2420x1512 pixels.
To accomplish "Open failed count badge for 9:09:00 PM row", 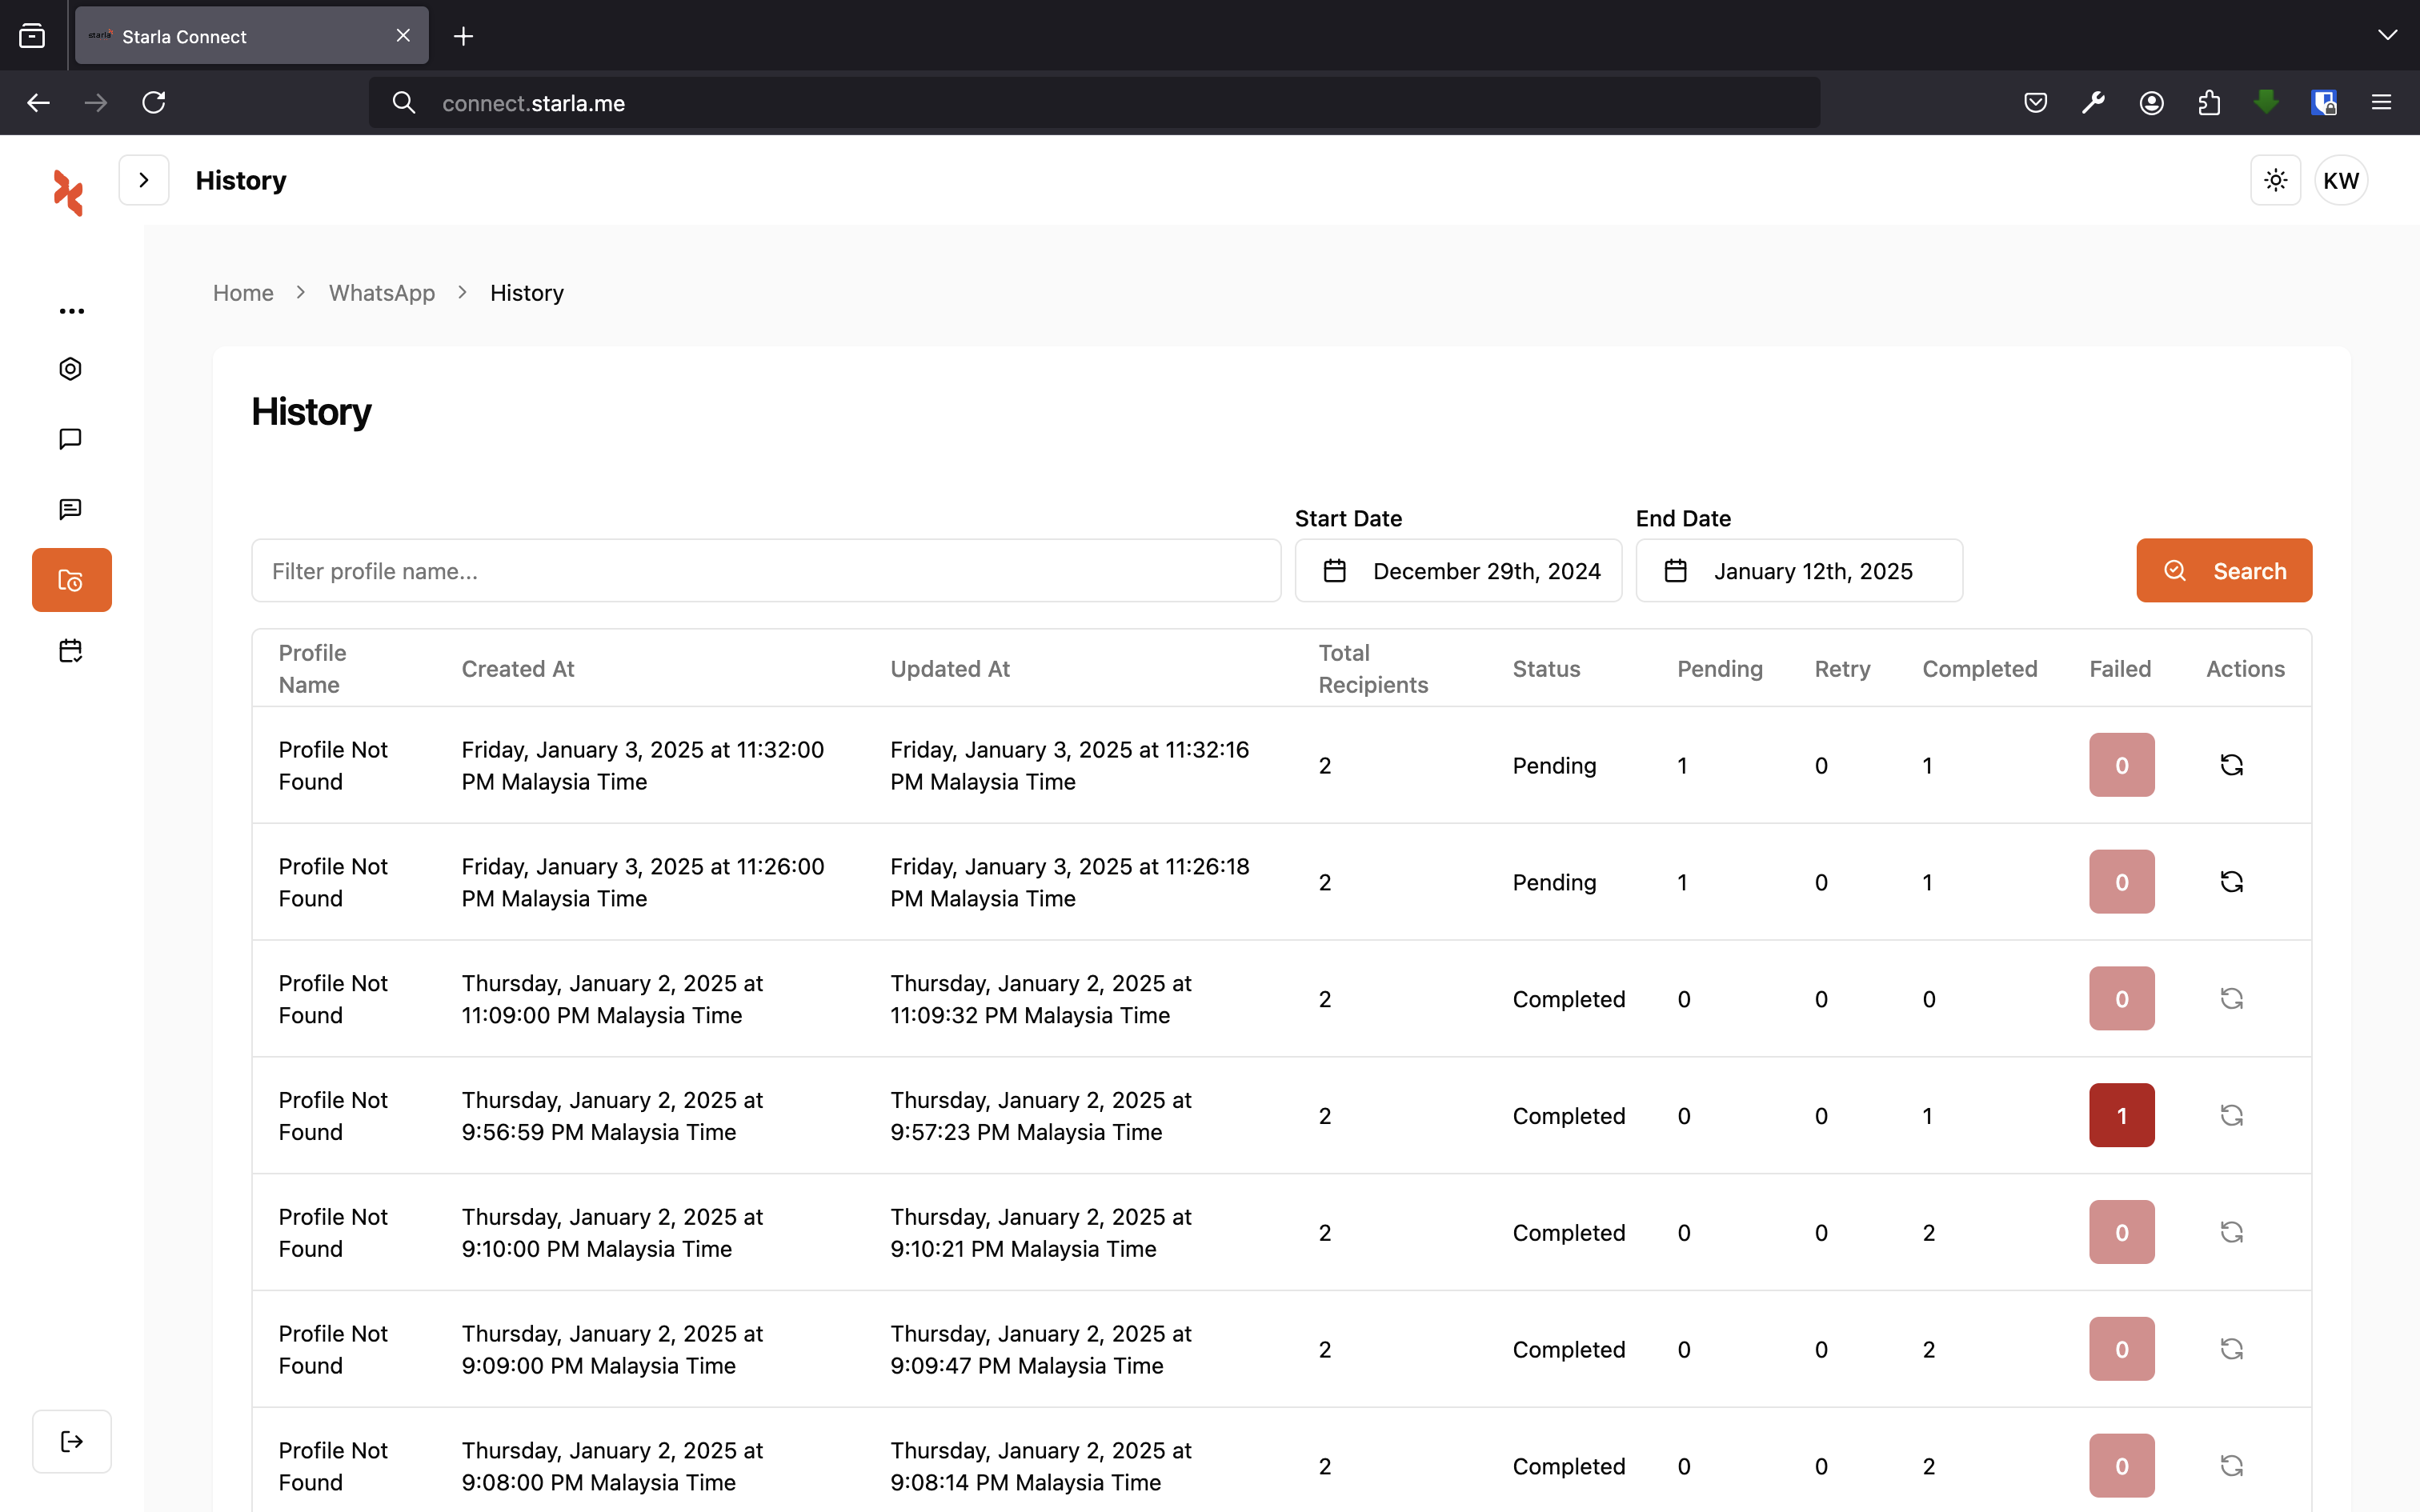I will click(2122, 1349).
